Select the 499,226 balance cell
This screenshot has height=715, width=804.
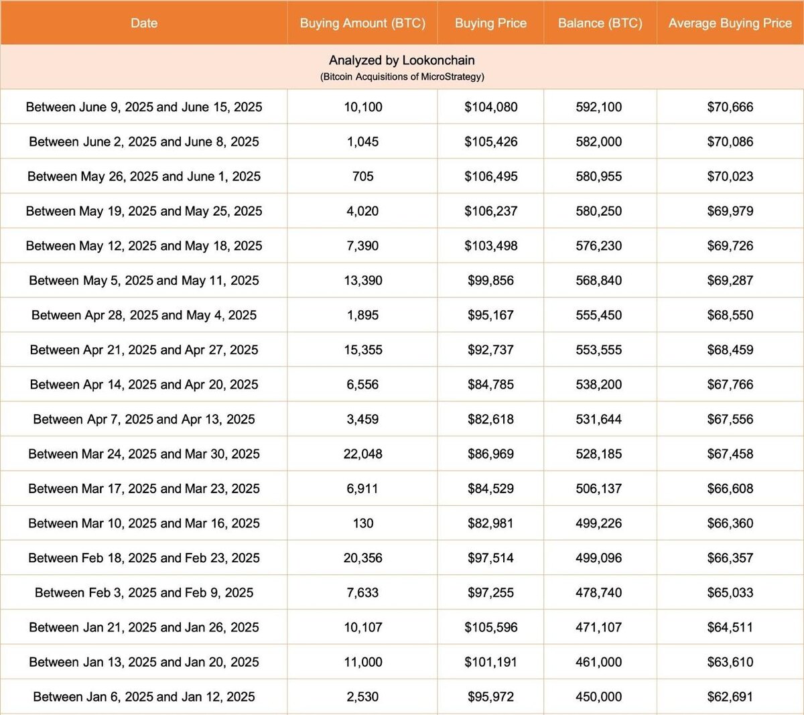click(x=600, y=523)
